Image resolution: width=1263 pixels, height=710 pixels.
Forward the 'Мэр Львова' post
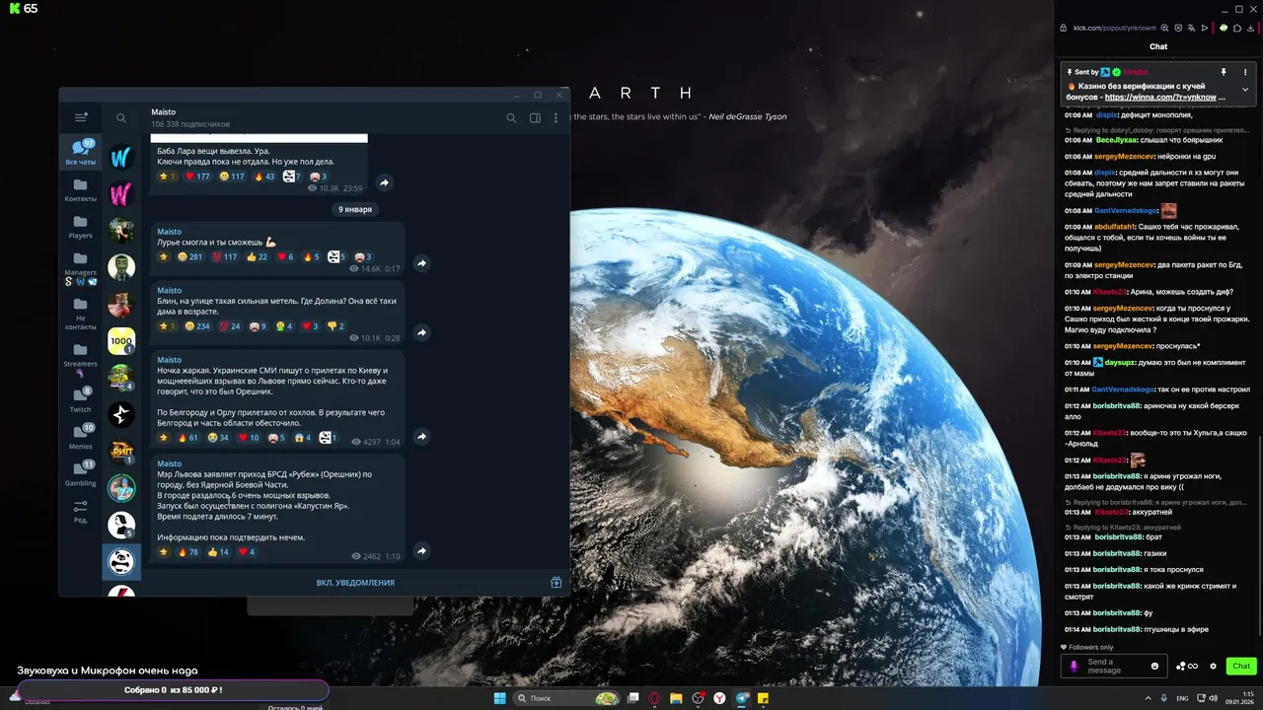coord(421,551)
